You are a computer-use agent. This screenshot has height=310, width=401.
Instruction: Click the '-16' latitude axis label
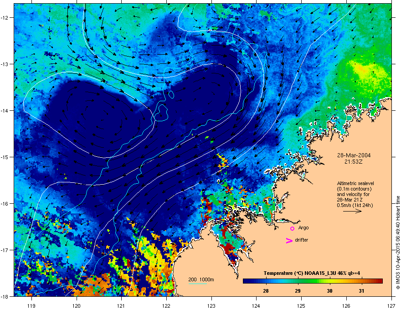click(x=5, y=204)
